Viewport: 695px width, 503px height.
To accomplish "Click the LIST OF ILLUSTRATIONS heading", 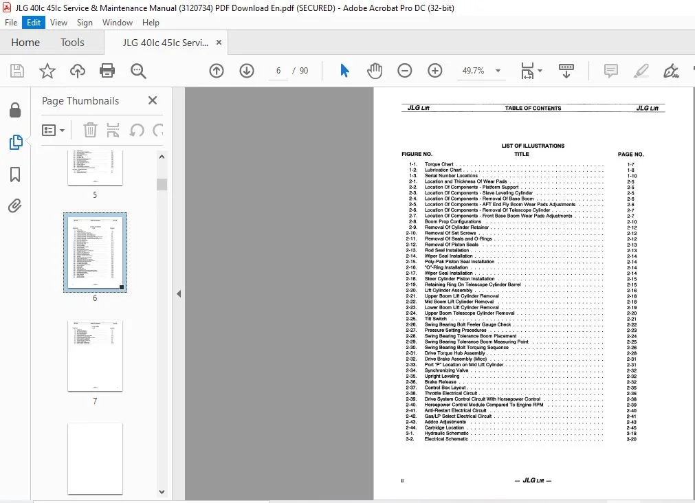I will tap(533, 146).
